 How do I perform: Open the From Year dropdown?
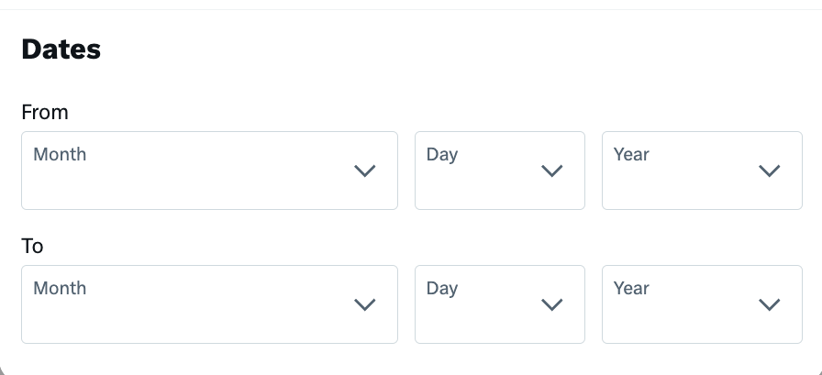pos(702,171)
